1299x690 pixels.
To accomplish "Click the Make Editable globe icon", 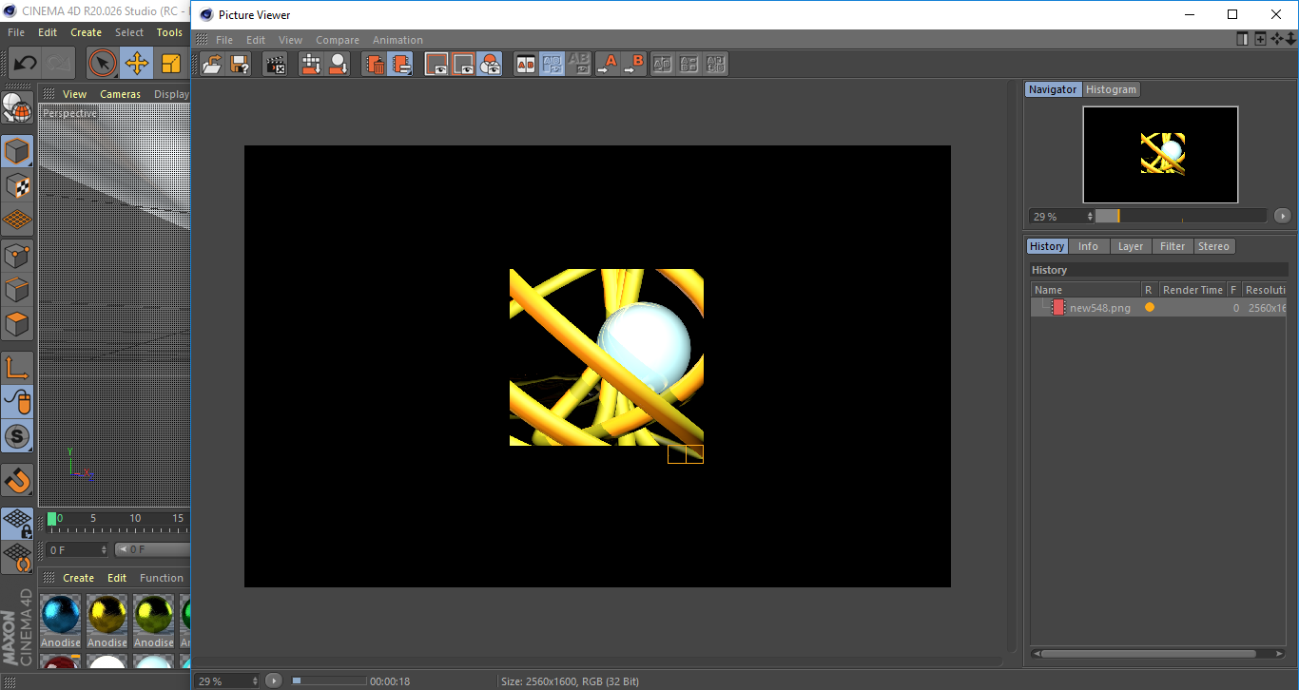I will coord(17,108).
